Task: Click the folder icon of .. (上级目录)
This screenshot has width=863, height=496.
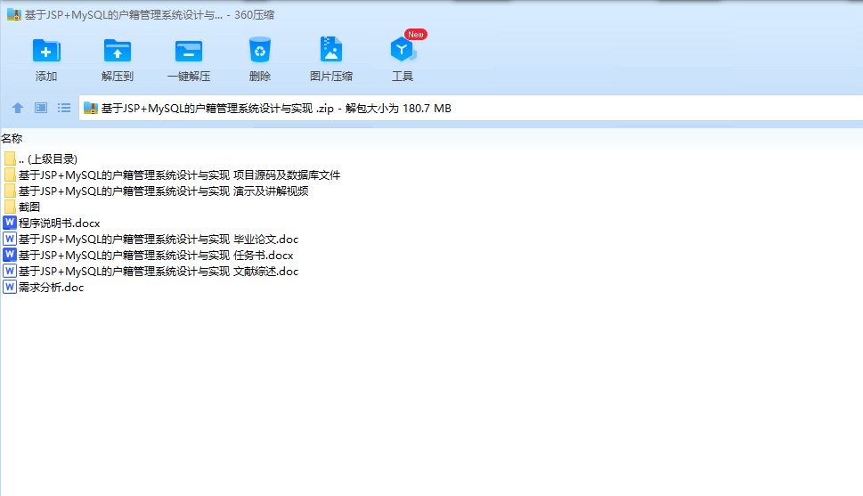Action: (10, 159)
